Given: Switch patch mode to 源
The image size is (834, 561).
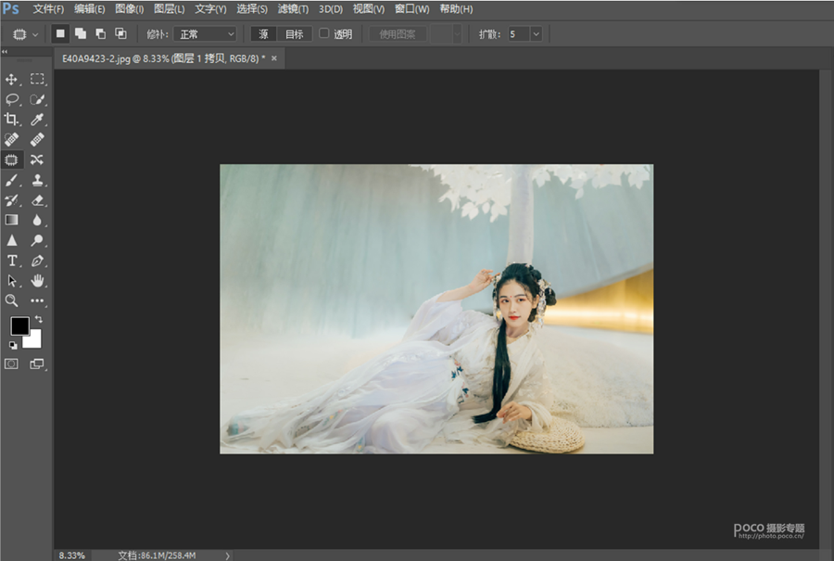Looking at the screenshot, I should pos(264,33).
